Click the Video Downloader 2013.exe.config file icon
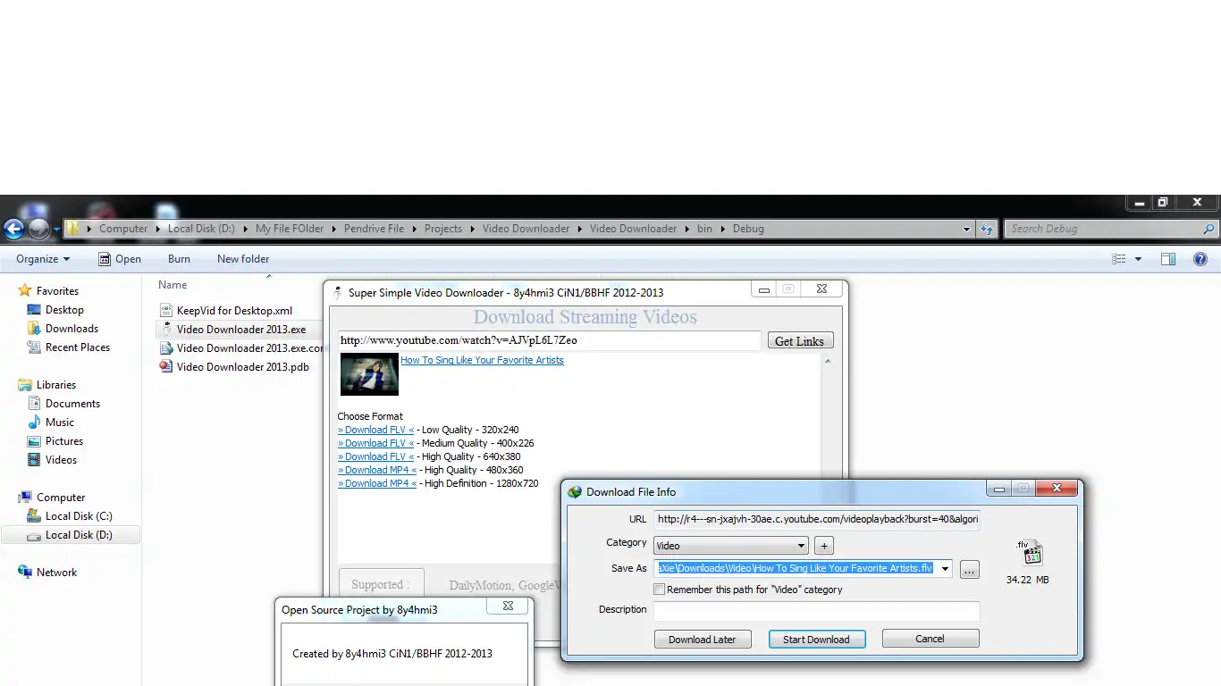The width and height of the screenshot is (1221, 686). coord(165,347)
